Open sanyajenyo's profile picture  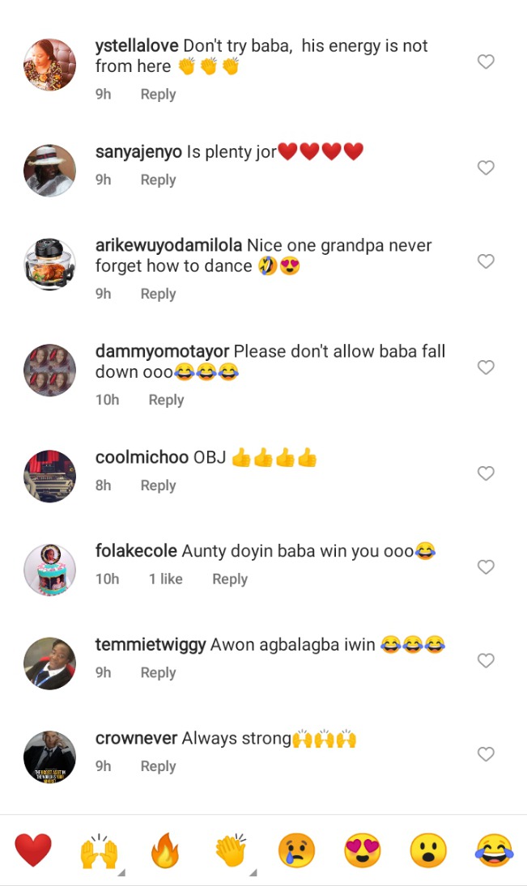tap(50, 170)
